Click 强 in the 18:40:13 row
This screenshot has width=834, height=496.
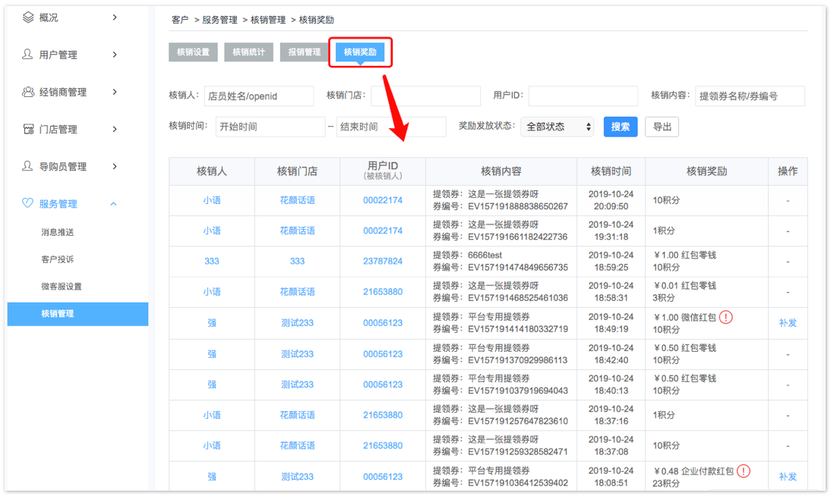[212, 385]
